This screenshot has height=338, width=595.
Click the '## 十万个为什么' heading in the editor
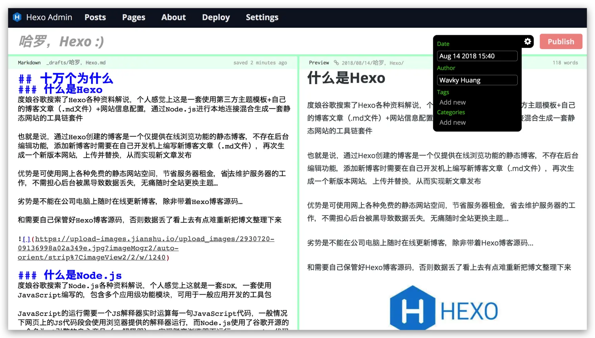click(66, 78)
